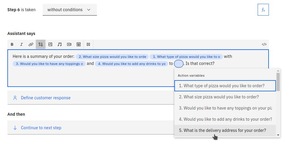Apply italic formatting
The height and width of the screenshot is (158, 288).
pyautogui.click(x=21, y=44)
